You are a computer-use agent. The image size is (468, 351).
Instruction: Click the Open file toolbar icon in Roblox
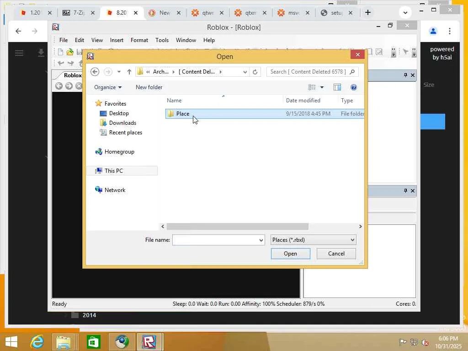[70, 52]
